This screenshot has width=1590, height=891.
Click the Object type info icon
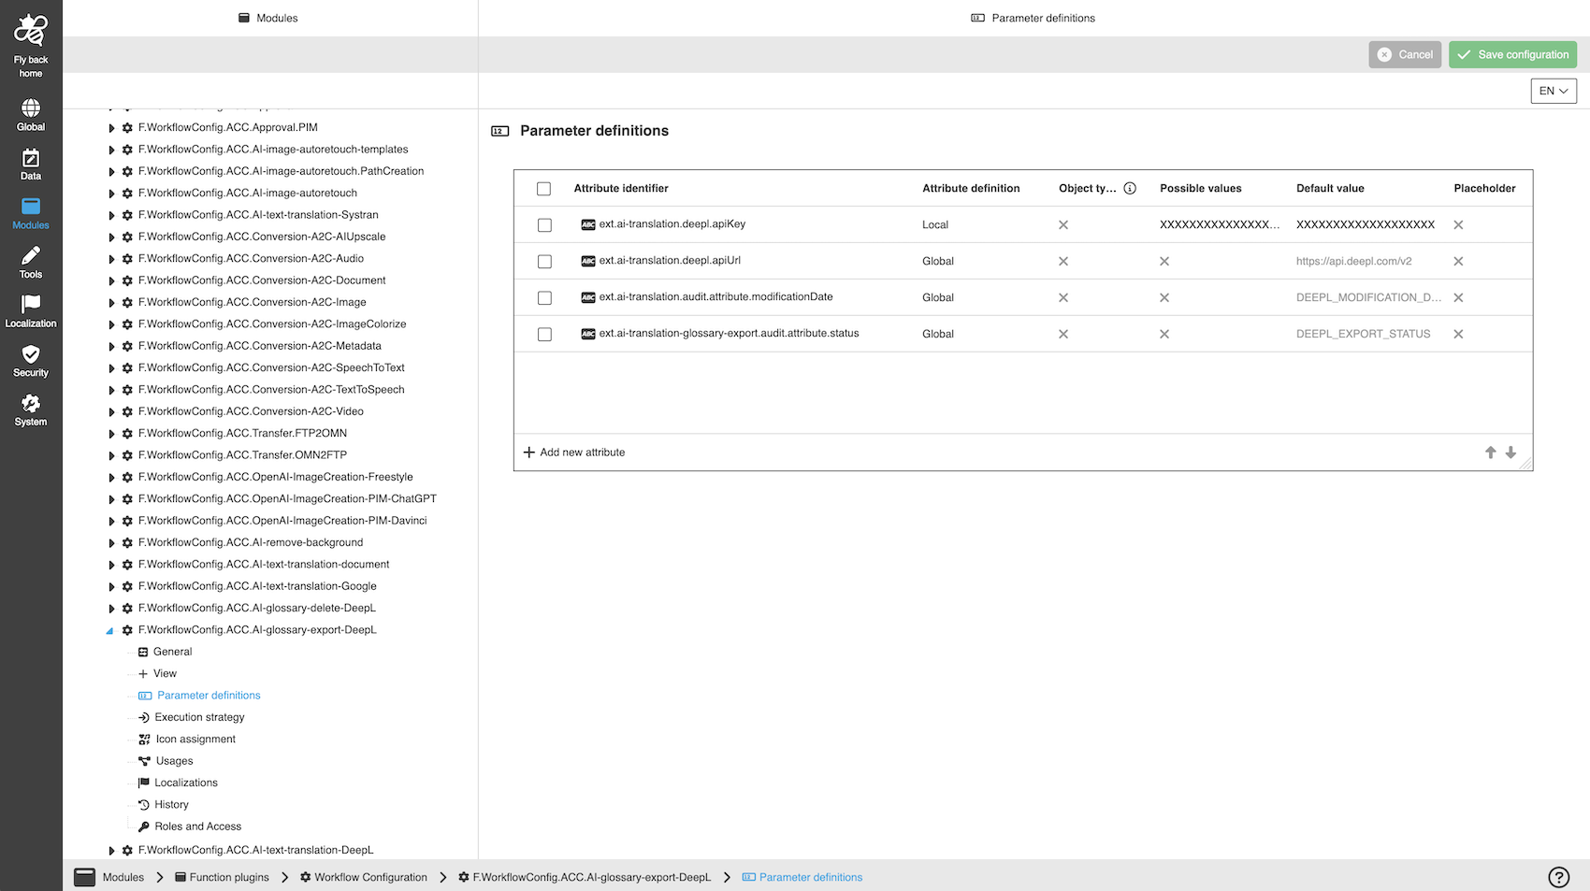[1130, 189]
